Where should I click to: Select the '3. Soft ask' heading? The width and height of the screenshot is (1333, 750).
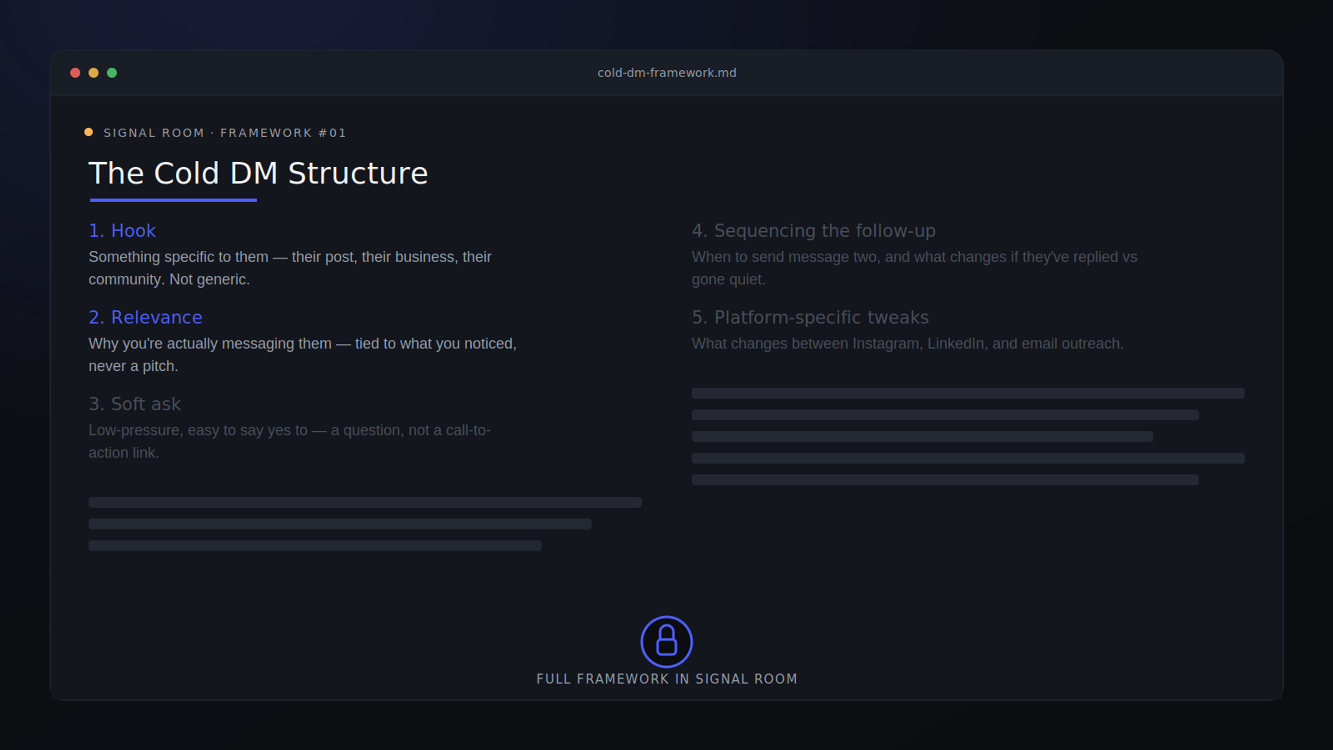[135, 404]
